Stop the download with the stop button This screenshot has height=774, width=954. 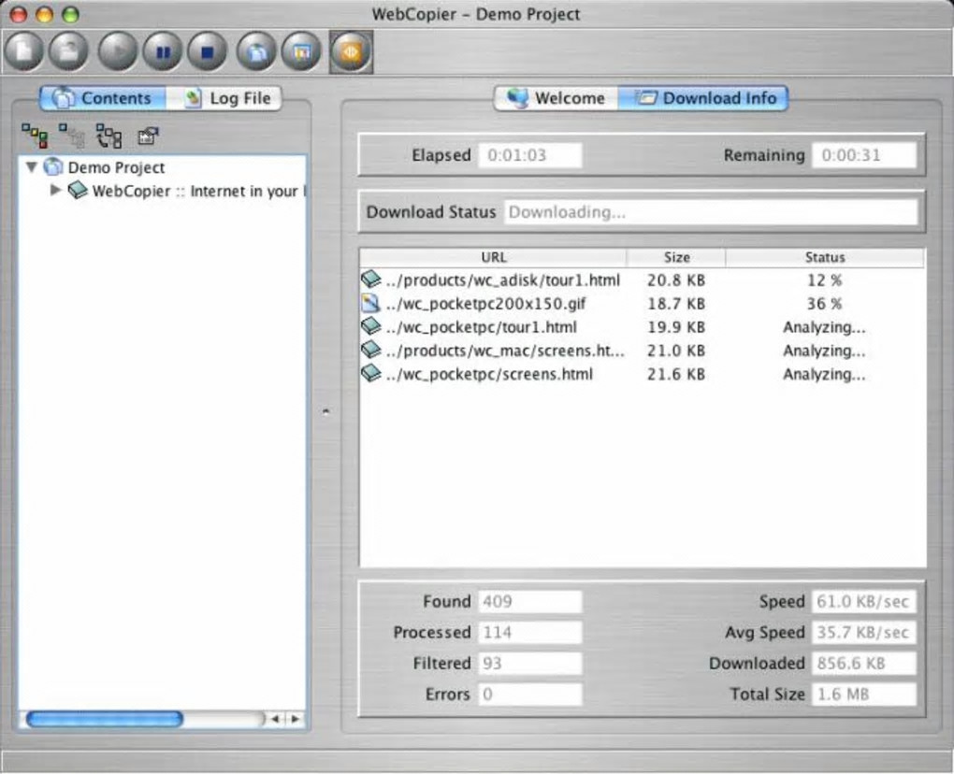coord(207,52)
